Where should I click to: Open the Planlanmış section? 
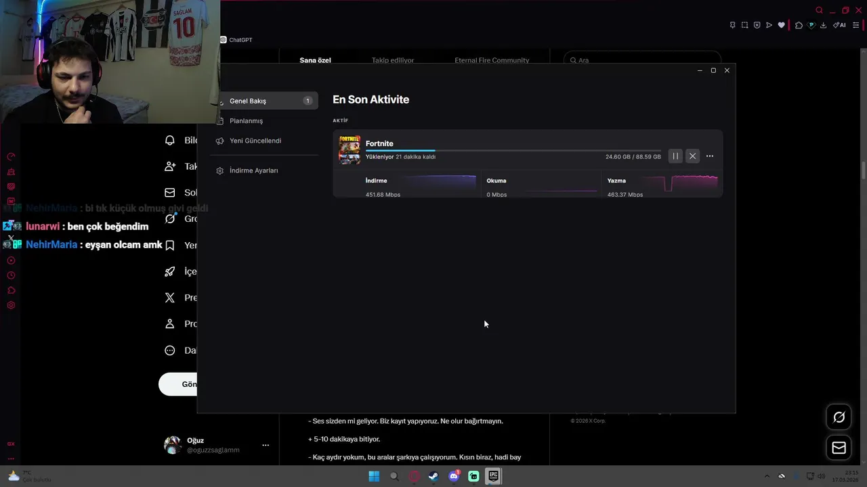click(x=246, y=120)
